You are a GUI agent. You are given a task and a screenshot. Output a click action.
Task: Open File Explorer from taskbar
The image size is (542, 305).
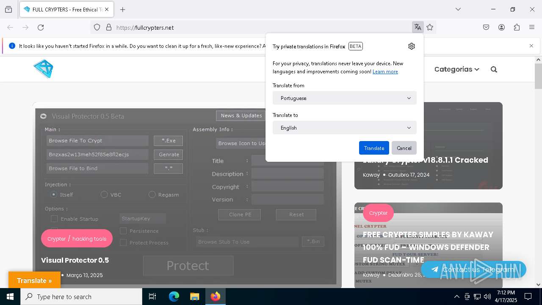point(194,297)
